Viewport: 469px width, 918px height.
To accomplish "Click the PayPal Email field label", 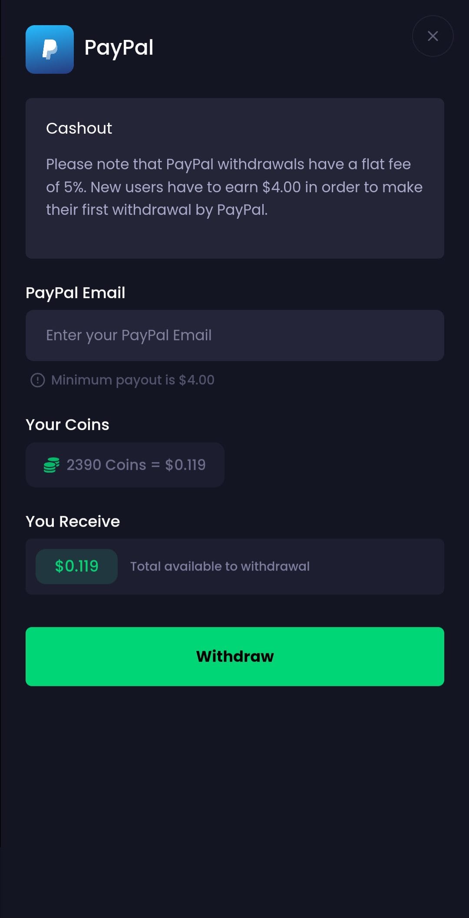I will coord(76,293).
